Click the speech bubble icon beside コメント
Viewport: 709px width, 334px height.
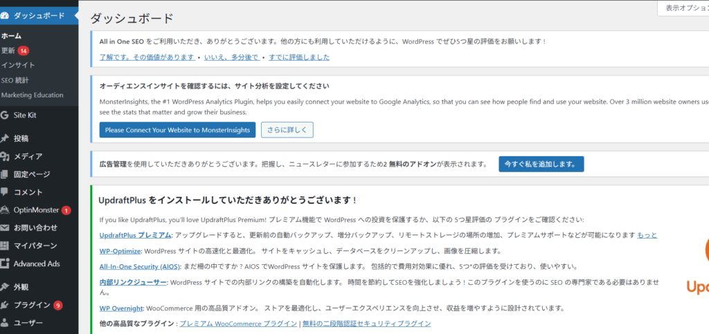(x=4, y=192)
